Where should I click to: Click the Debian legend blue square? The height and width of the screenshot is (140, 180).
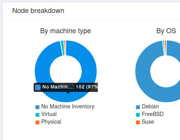(138, 107)
